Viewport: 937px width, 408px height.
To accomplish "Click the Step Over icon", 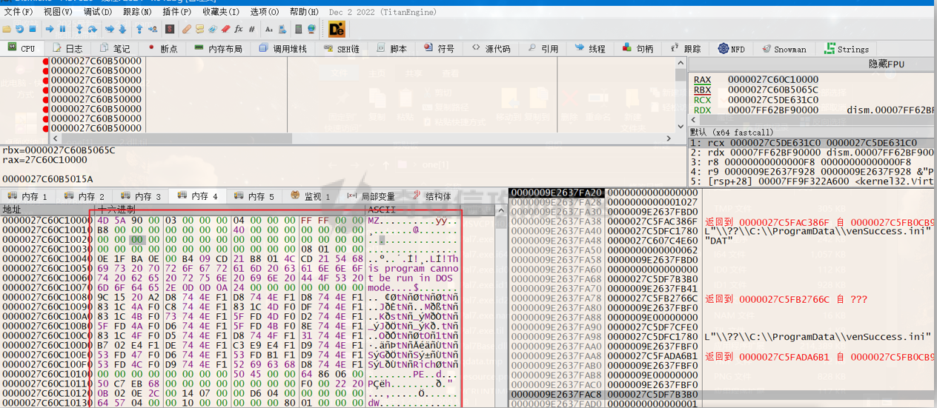I will [93, 29].
